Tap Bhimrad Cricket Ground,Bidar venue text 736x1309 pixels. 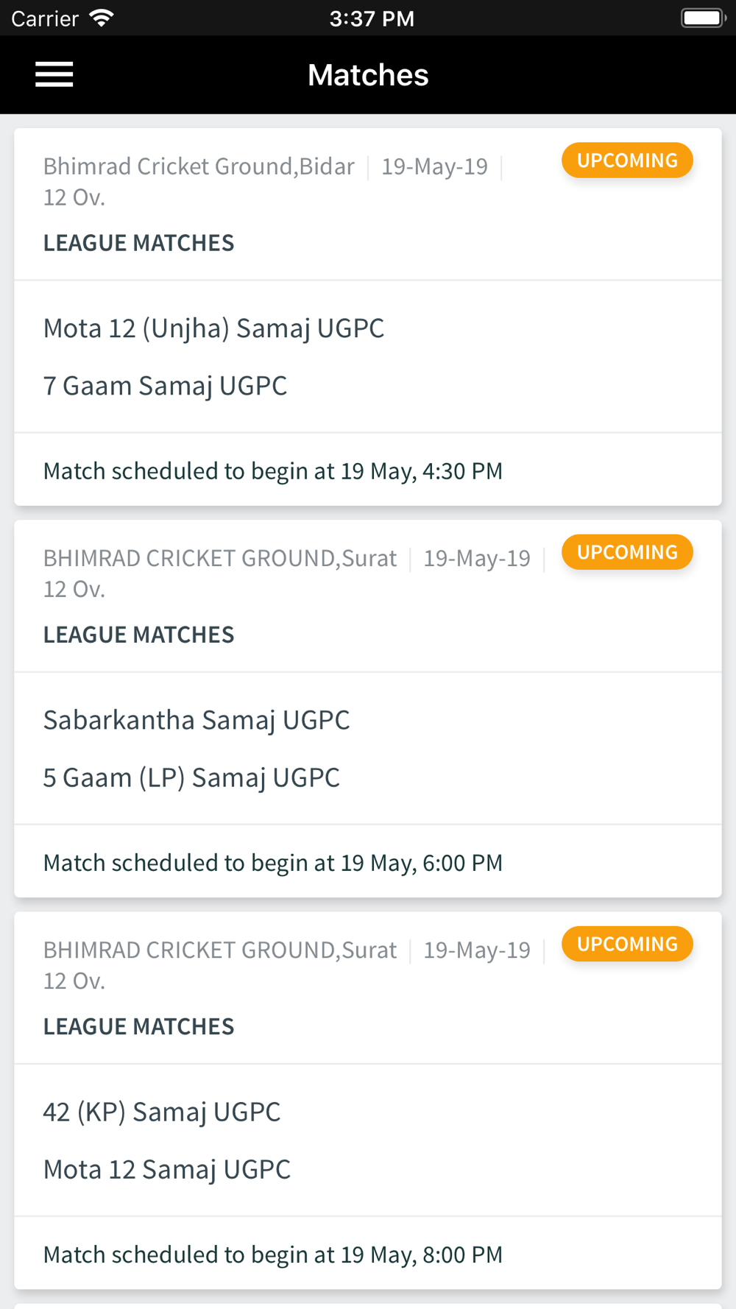pos(199,167)
